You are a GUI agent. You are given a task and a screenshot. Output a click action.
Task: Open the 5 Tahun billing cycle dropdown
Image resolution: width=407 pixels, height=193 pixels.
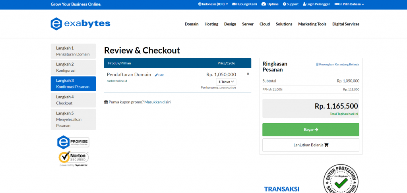226,82
